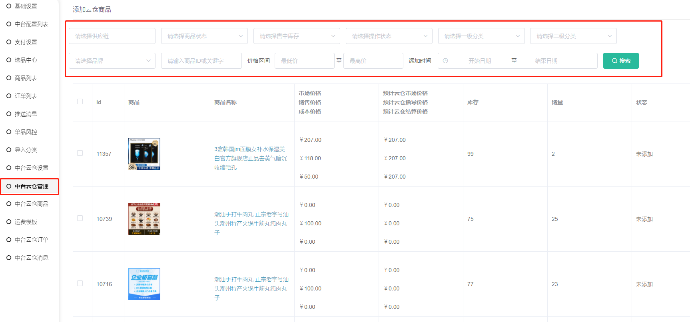This screenshot has width=690, height=322.
Task: Toggle the select-all checkbox in table header
Action: [80, 101]
